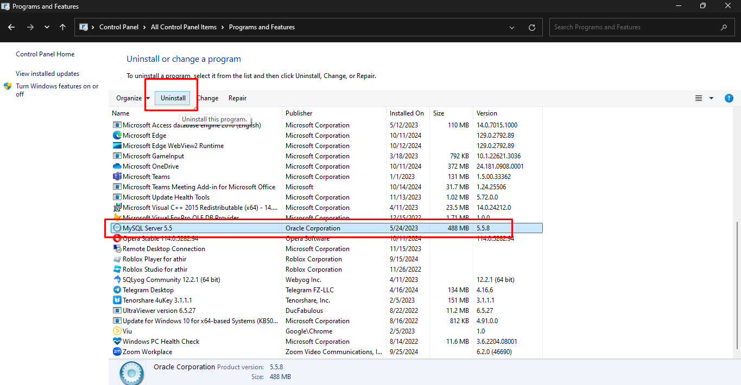Select SQLyog Community dolphin icon

[x=117, y=280]
